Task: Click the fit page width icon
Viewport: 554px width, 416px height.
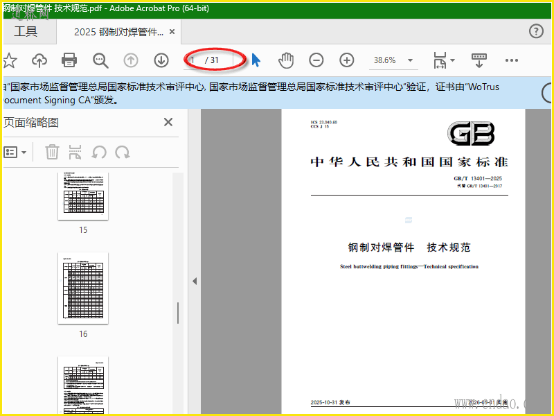Action: pyautogui.click(x=440, y=60)
